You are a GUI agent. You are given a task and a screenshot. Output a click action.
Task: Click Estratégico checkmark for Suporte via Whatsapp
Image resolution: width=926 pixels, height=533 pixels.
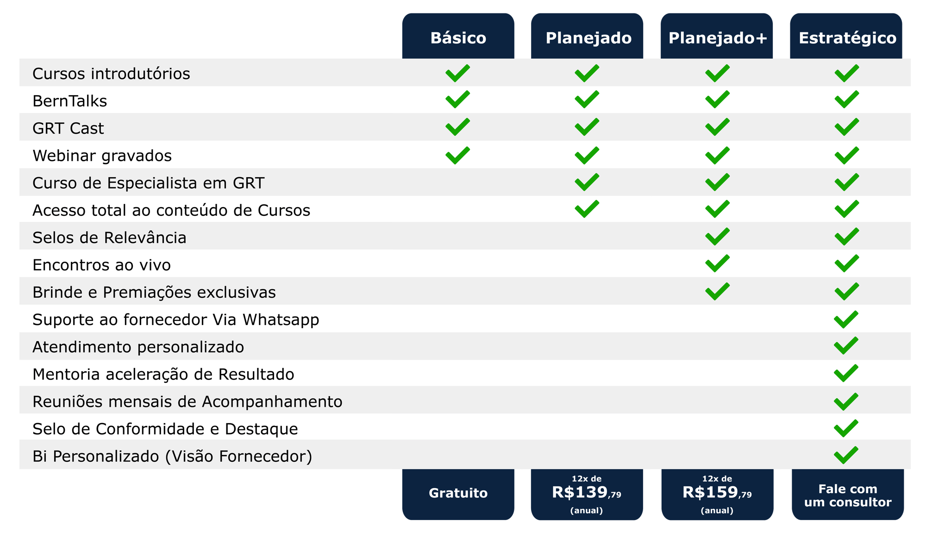point(846,319)
